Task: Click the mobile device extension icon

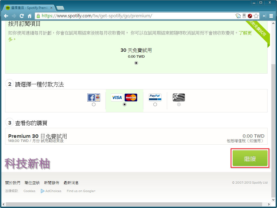Action: (x=244, y=16)
